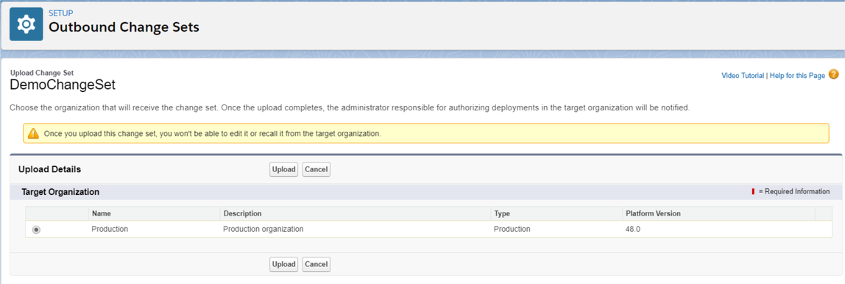Click the Target Organization section header
Screen dimensions: 845x284
click(x=60, y=192)
